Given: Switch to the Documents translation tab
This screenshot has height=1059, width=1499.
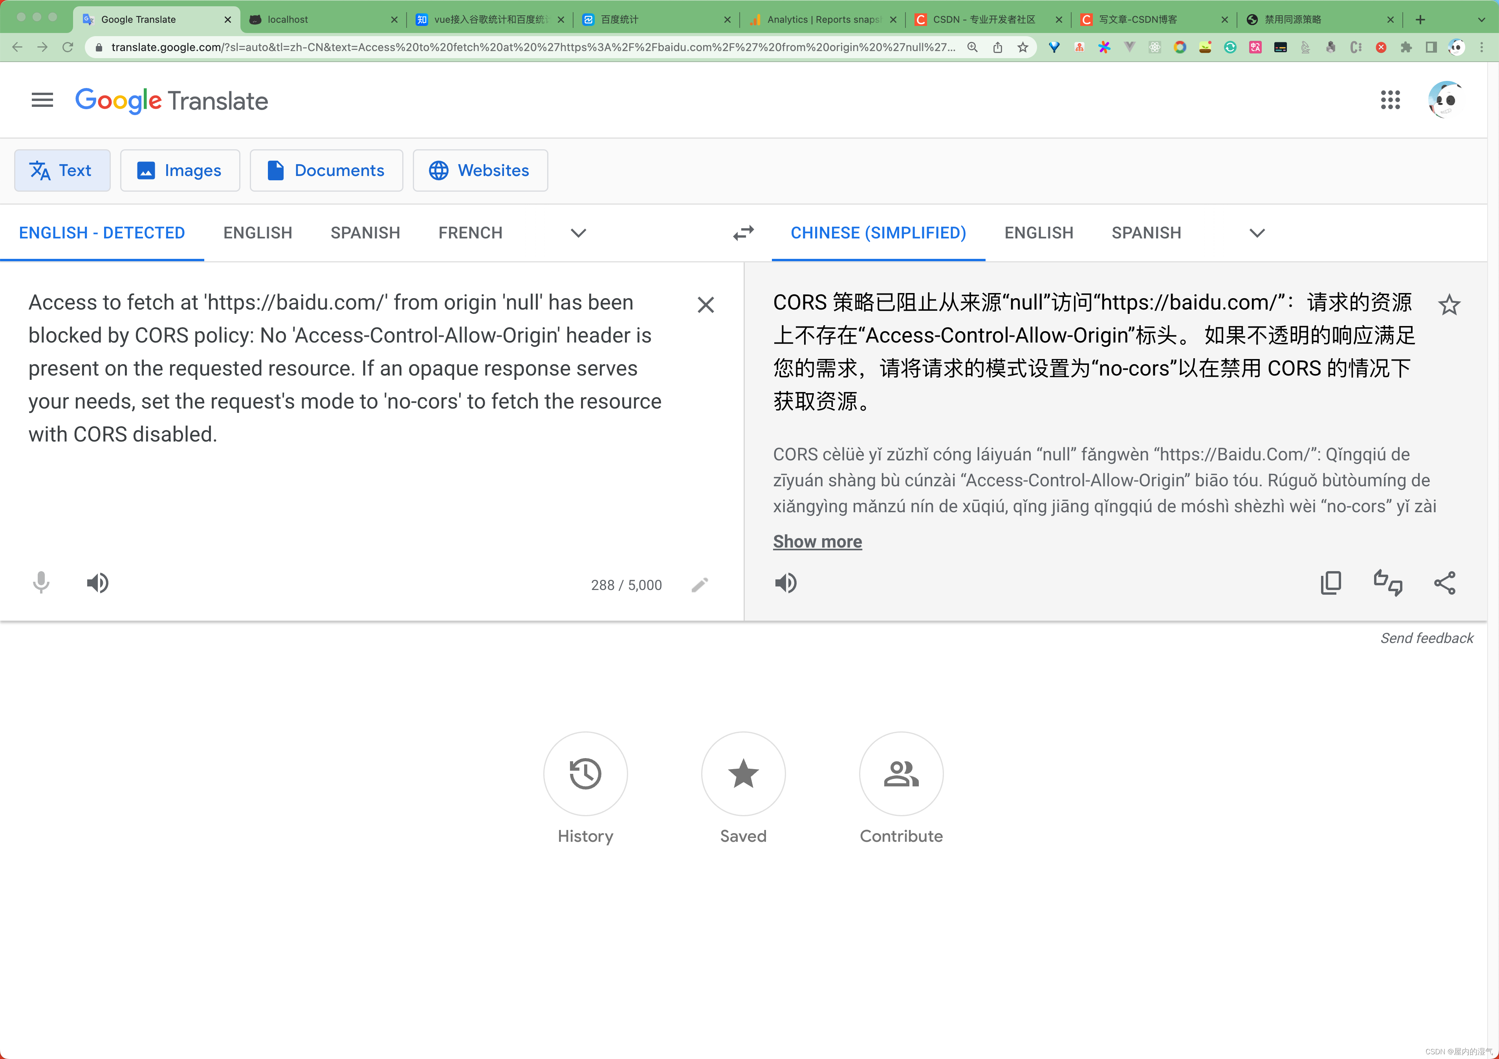Looking at the screenshot, I should [x=326, y=170].
